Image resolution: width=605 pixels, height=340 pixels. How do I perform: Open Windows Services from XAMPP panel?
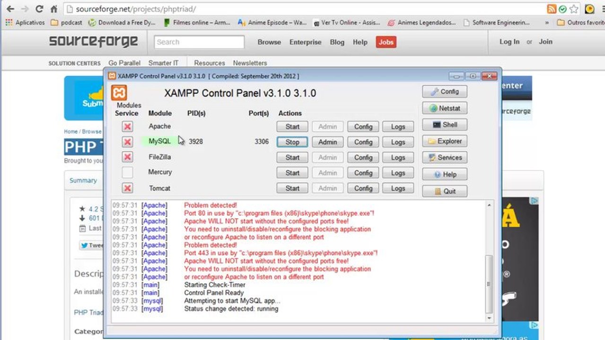pos(445,158)
